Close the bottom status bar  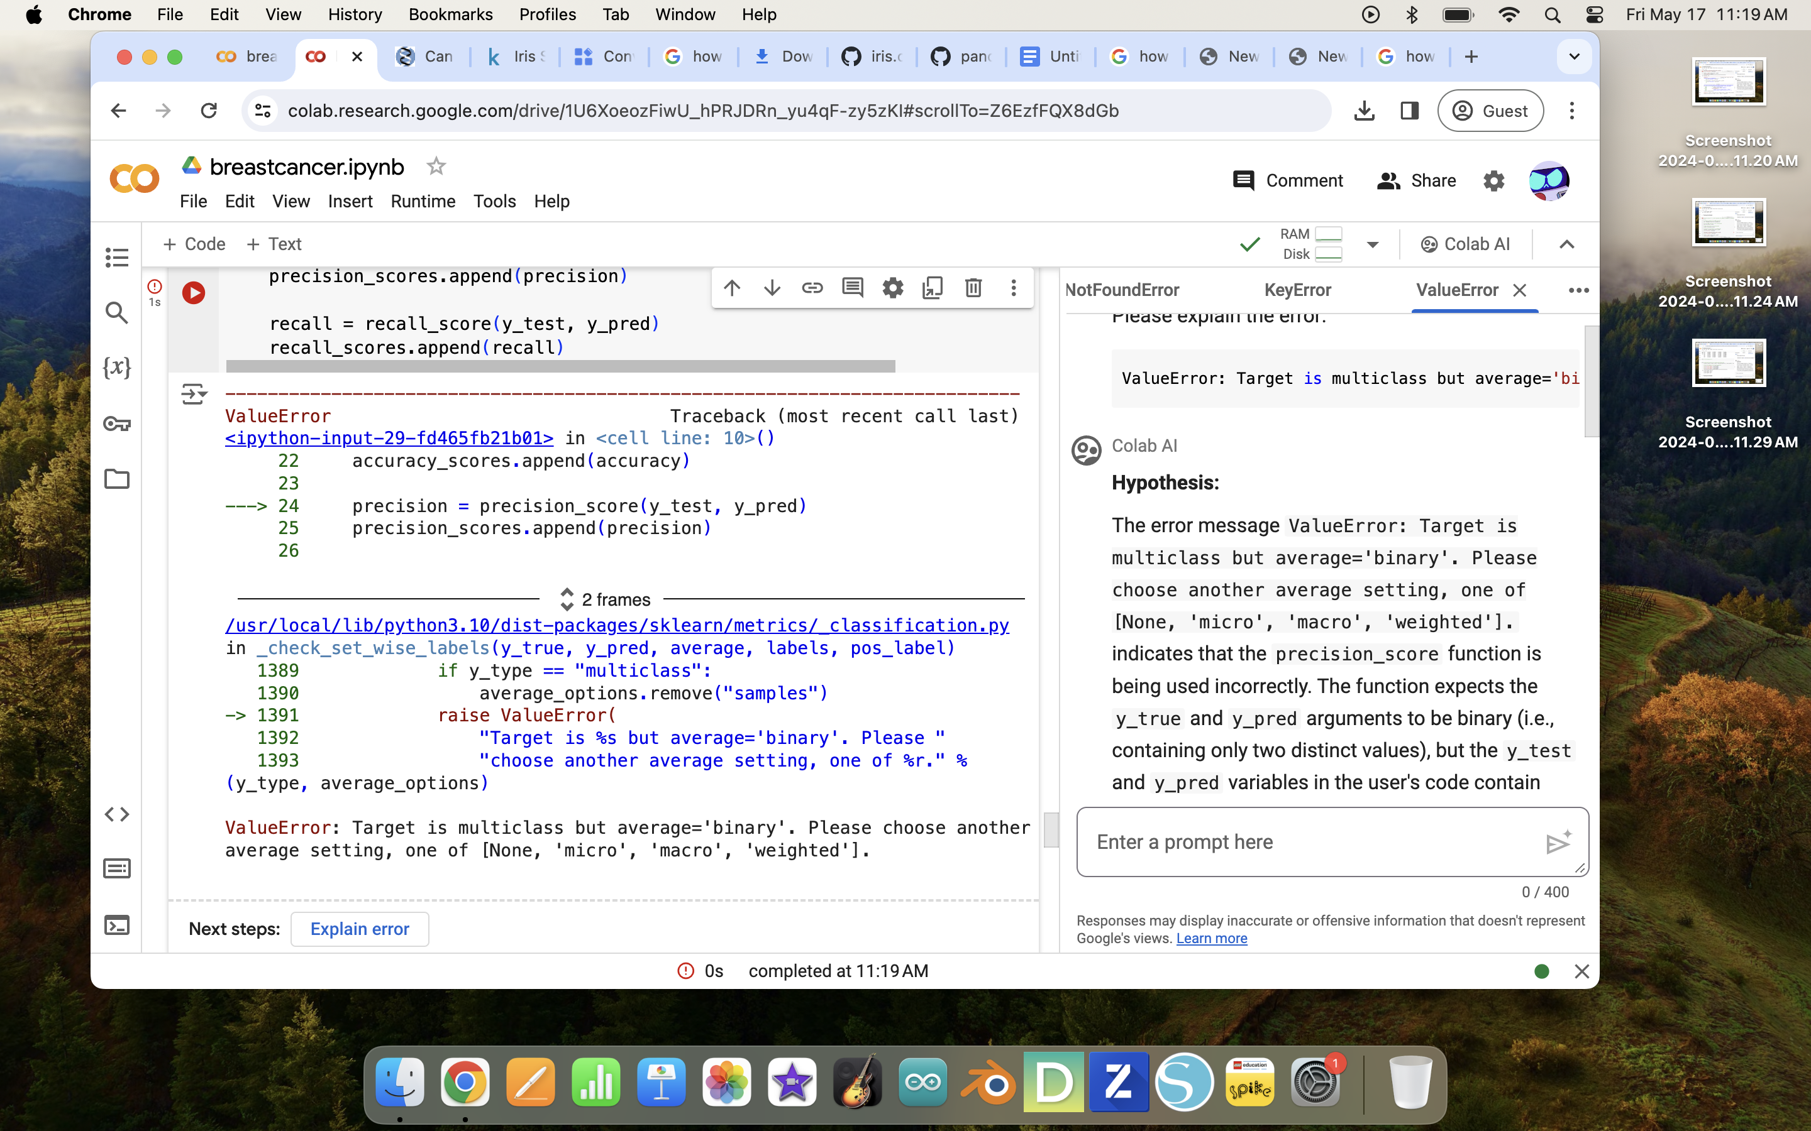pyautogui.click(x=1581, y=971)
